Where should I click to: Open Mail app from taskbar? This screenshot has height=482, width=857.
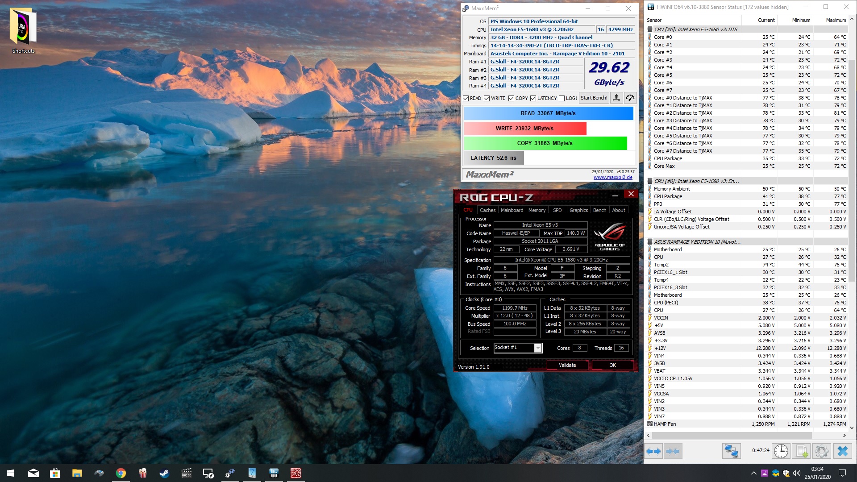coord(33,473)
